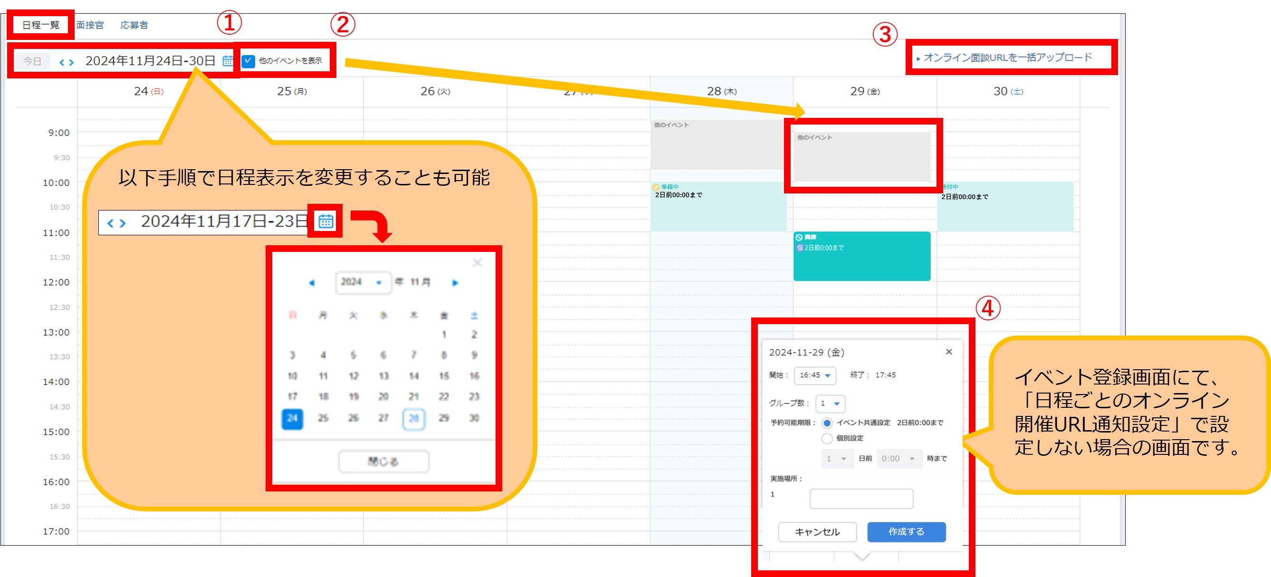Go to previous week beside 2024年11月24日-30日

coord(62,62)
